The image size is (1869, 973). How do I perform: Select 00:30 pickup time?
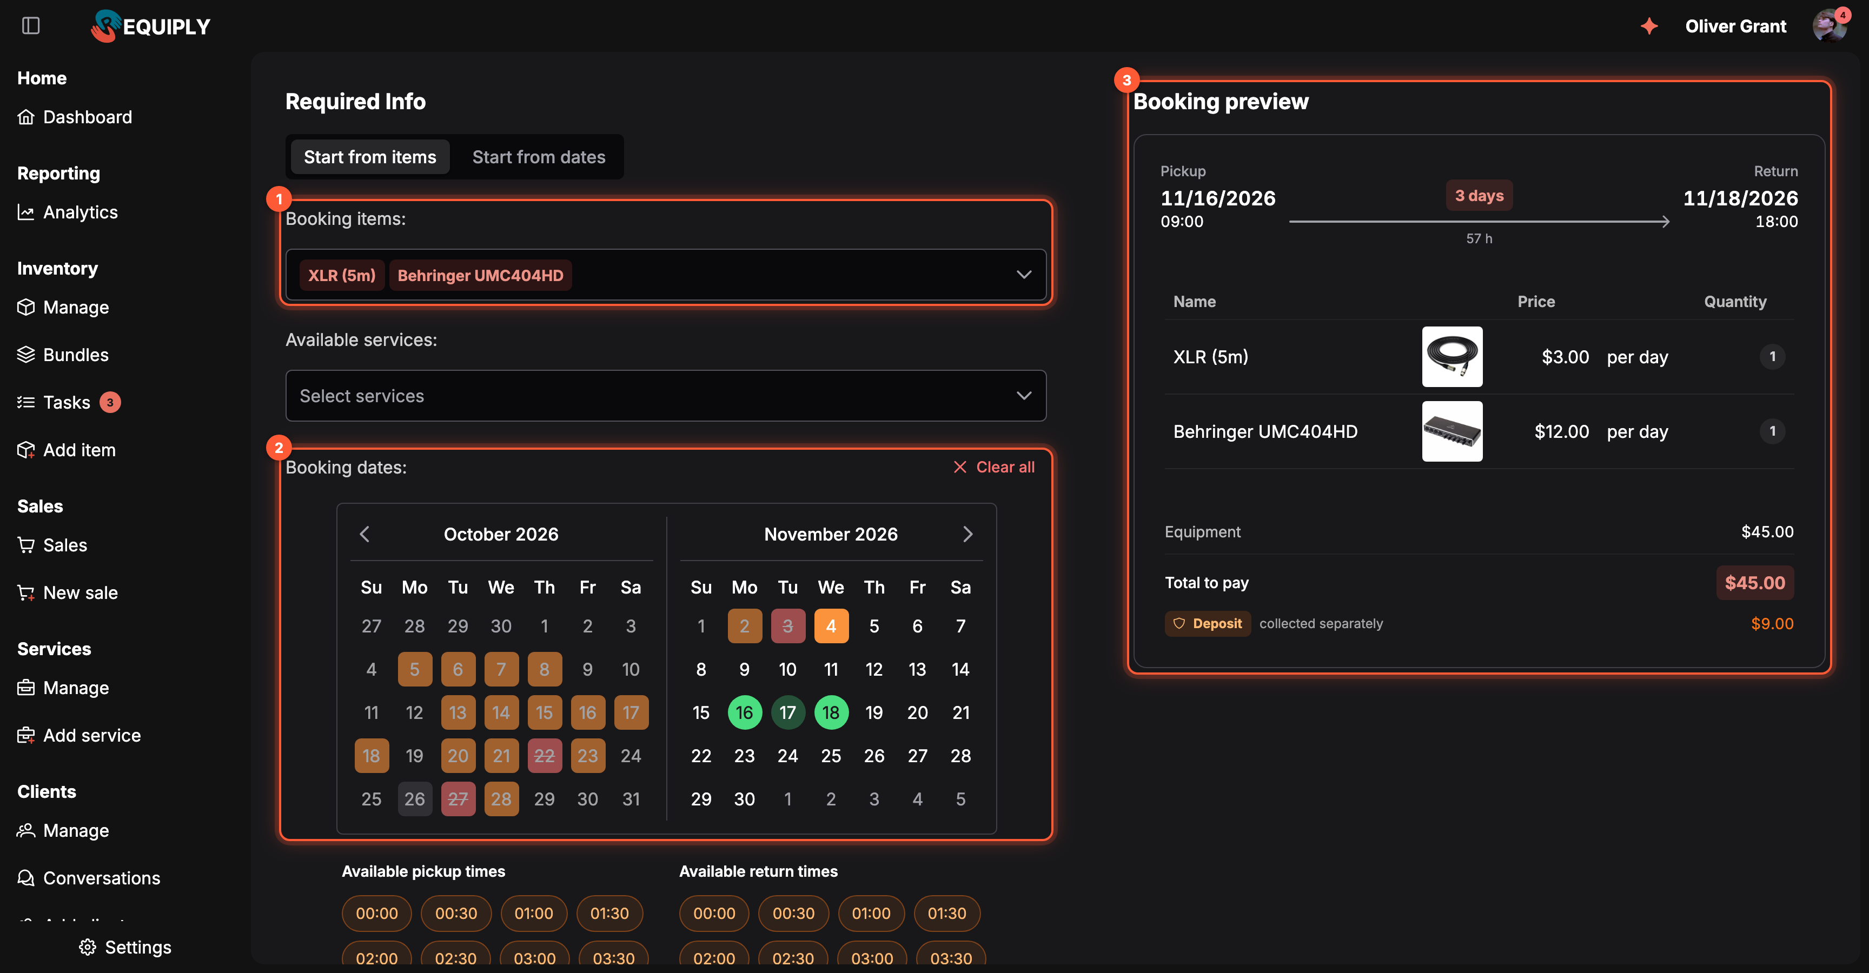pos(456,913)
